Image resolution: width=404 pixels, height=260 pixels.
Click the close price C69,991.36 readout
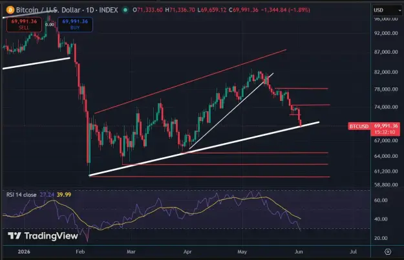pos(244,10)
